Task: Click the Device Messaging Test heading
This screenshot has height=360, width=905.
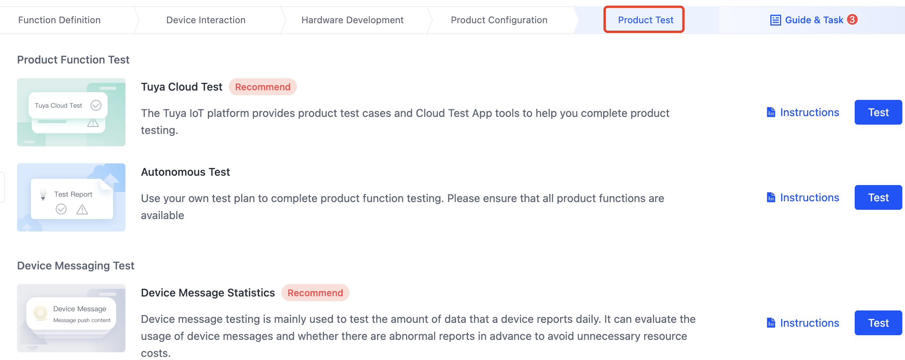Action: coord(75,266)
